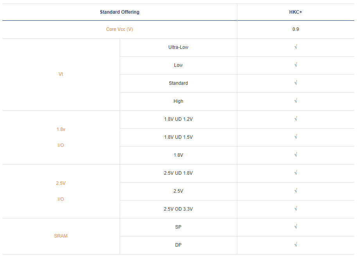Select the SP SRAM cell
The image size is (357, 256).
click(x=178, y=227)
